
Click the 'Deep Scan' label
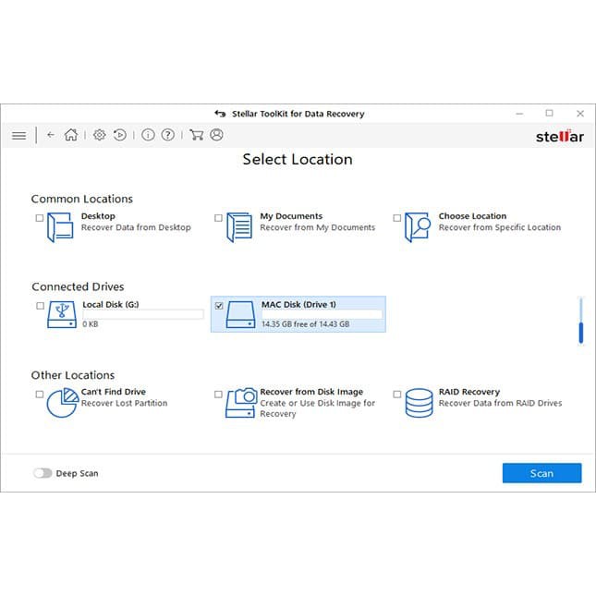[78, 473]
